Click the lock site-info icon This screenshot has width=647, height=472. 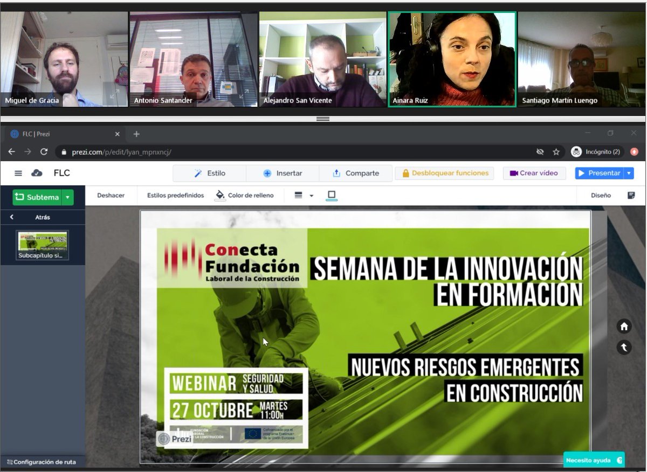(64, 152)
